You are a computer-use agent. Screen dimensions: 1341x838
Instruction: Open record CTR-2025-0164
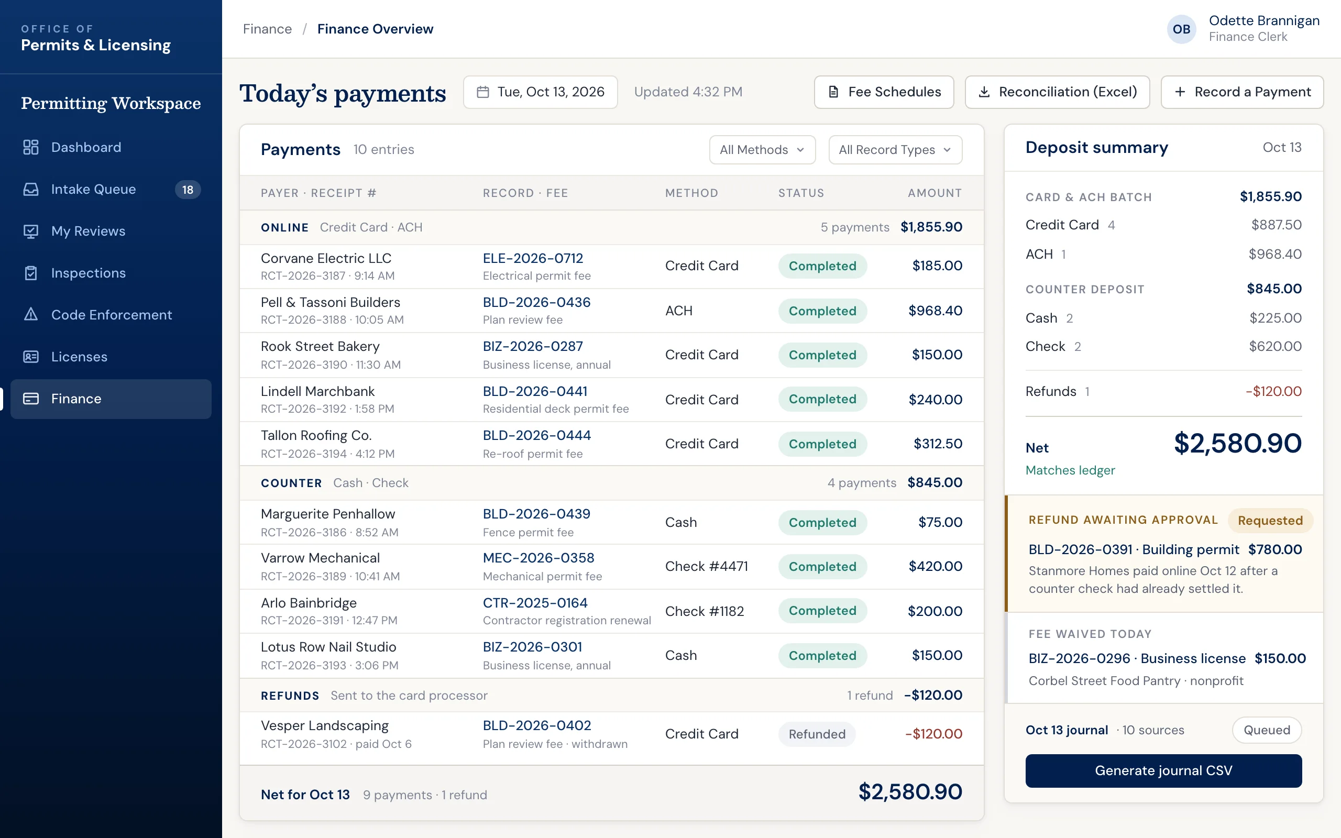[x=535, y=602]
